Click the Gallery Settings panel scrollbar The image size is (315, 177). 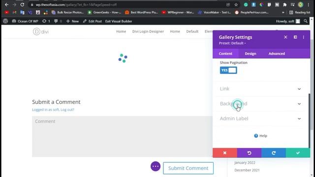[309, 120]
